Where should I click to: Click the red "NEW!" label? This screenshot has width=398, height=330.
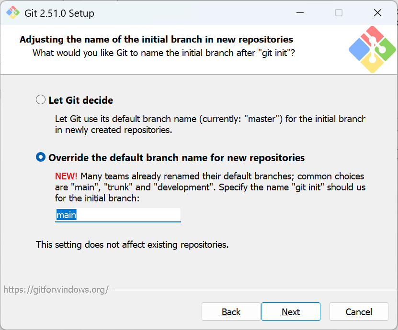click(x=66, y=176)
